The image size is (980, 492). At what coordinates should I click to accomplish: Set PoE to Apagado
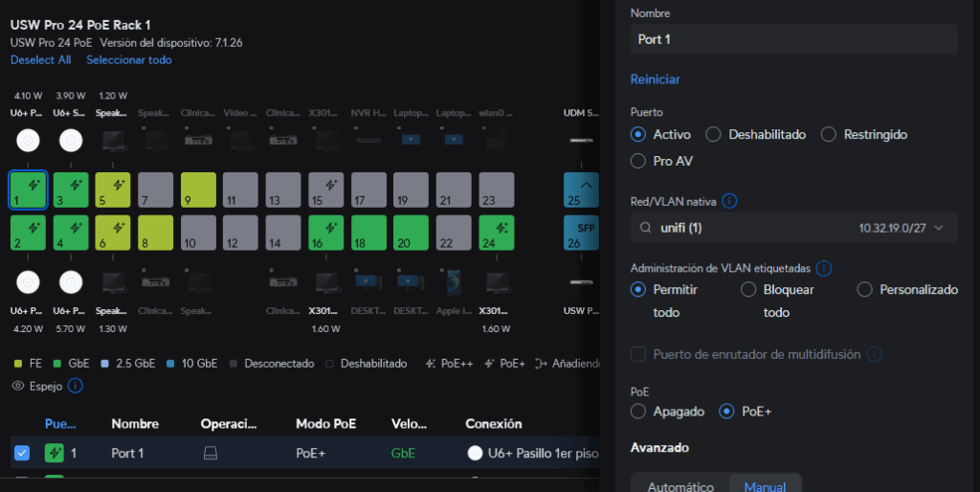click(x=639, y=412)
